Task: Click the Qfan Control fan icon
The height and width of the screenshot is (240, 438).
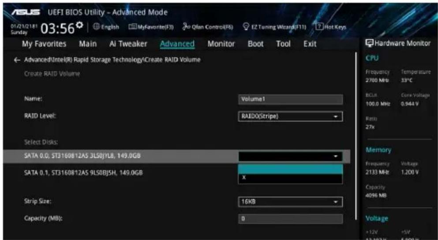Action: pyautogui.click(x=186, y=27)
